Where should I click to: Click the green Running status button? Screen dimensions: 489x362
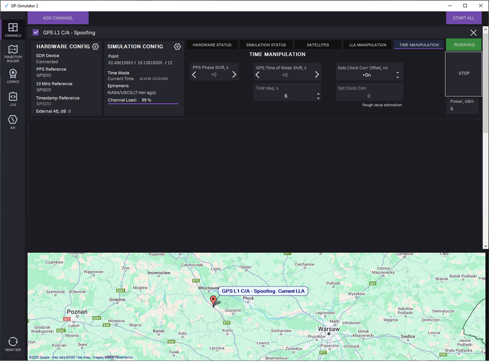pos(464,45)
